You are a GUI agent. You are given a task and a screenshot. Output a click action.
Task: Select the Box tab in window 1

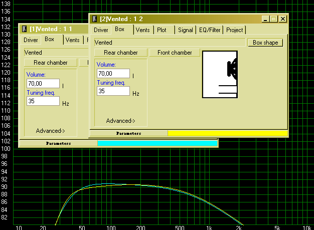[x=50, y=39]
